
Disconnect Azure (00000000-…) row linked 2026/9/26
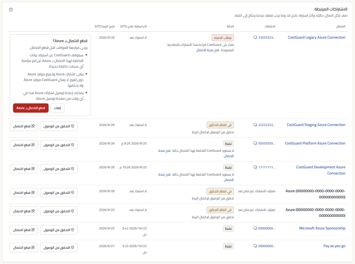pyautogui.click(x=24, y=193)
